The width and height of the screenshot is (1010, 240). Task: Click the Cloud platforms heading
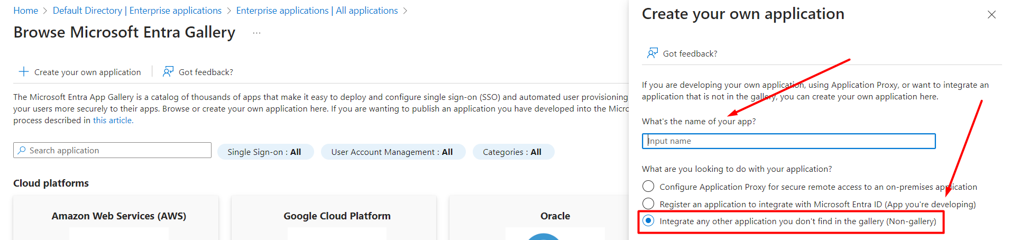51,183
